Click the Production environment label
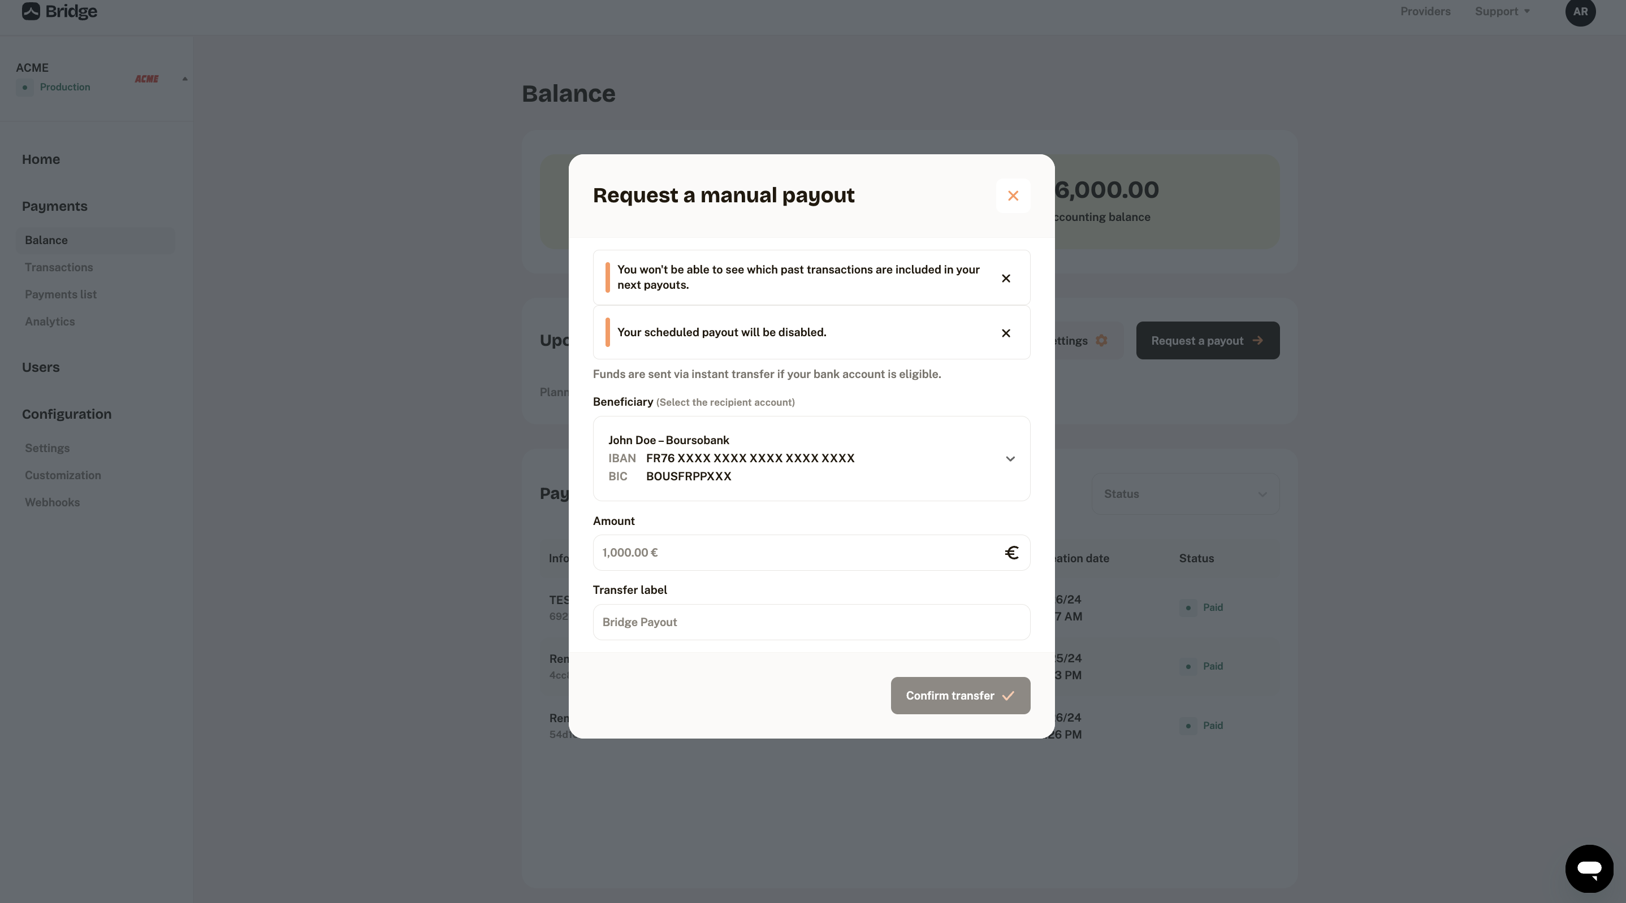Image resolution: width=1626 pixels, height=903 pixels. tap(65, 87)
